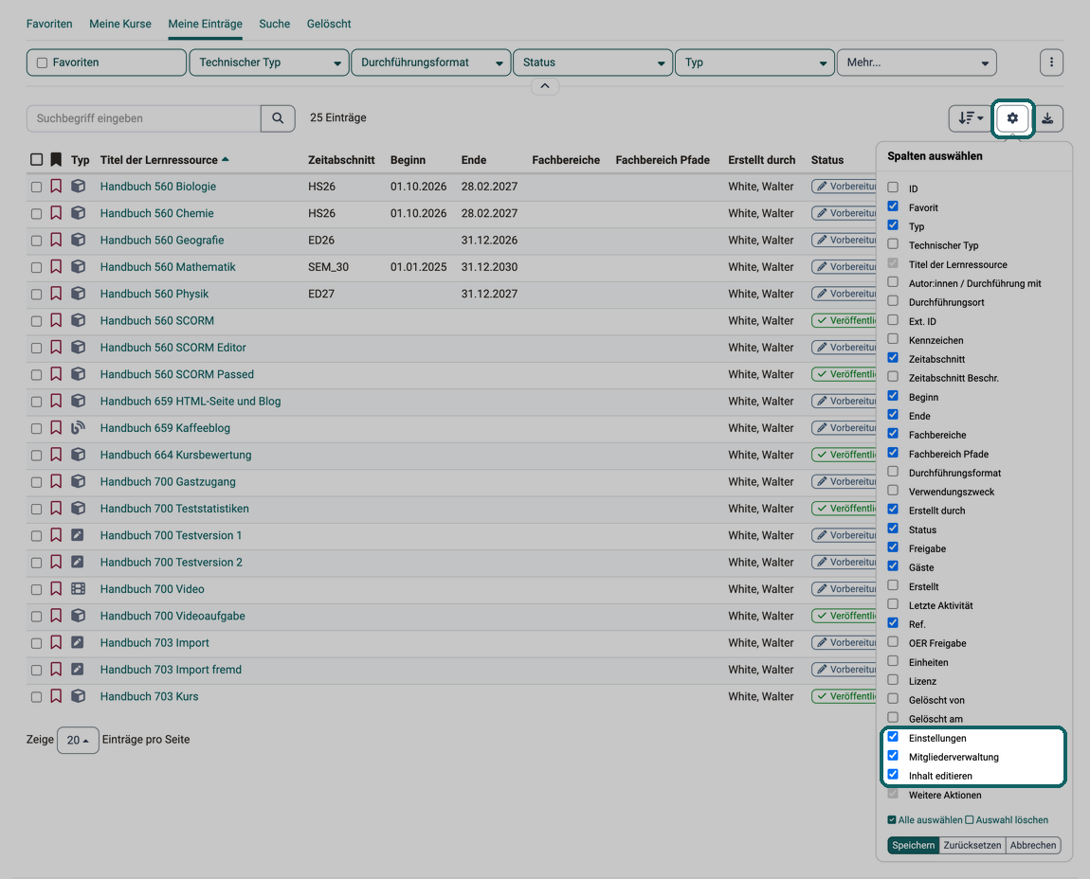Screen dimensions: 1090x879
Task: Switch to the Meine Kurse tab
Action: 120,24
